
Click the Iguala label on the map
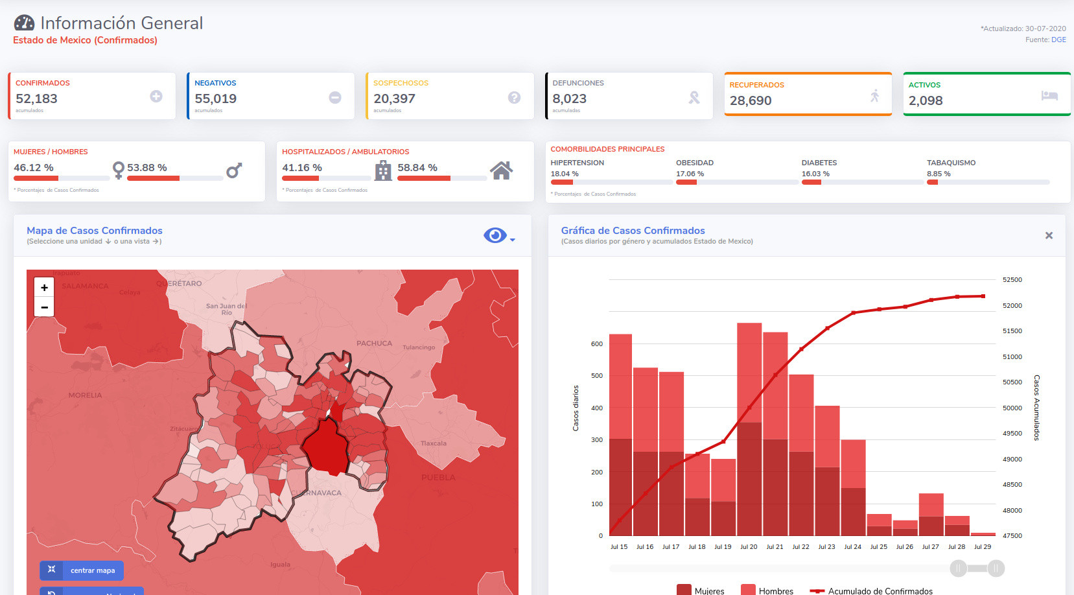280,565
